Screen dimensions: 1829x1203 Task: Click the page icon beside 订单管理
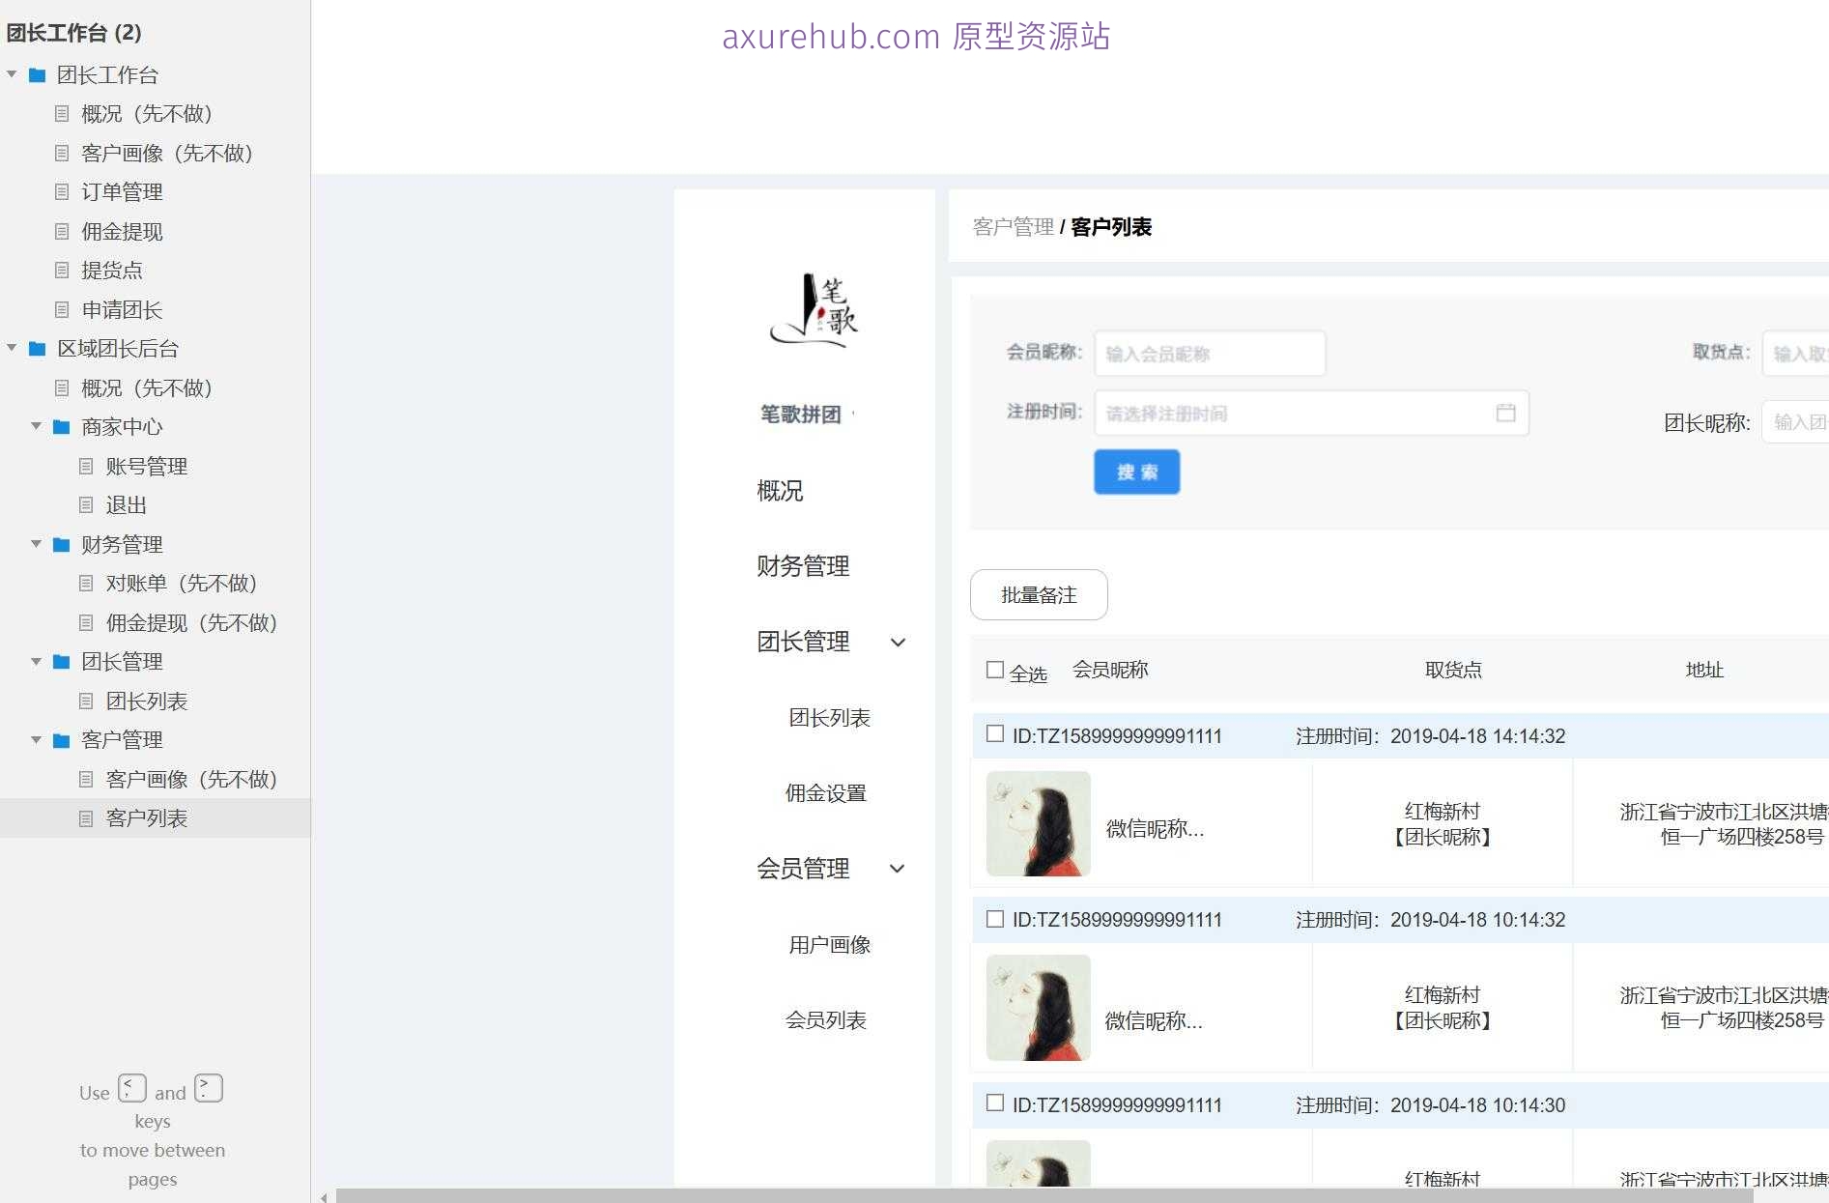(62, 192)
